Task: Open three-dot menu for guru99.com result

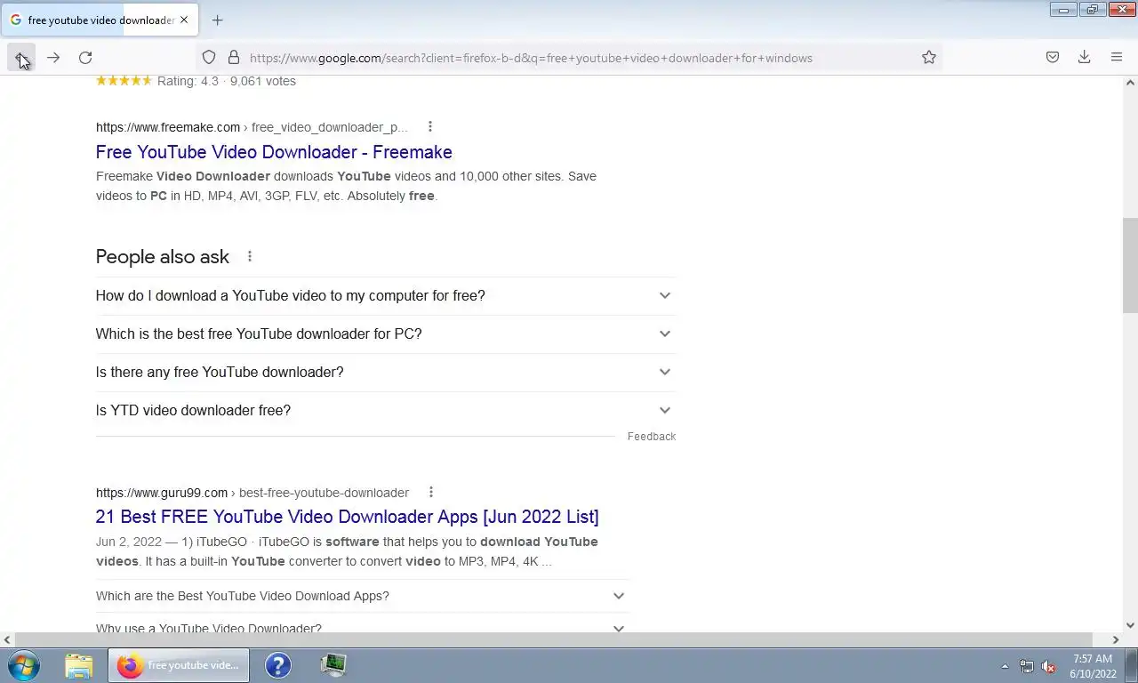Action: 431,492
